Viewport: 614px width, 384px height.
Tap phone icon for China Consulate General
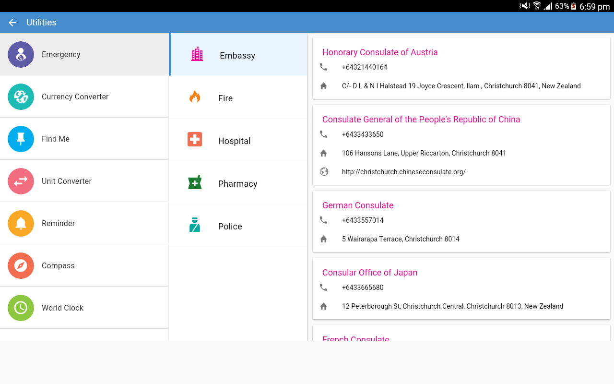tap(324, 134)
